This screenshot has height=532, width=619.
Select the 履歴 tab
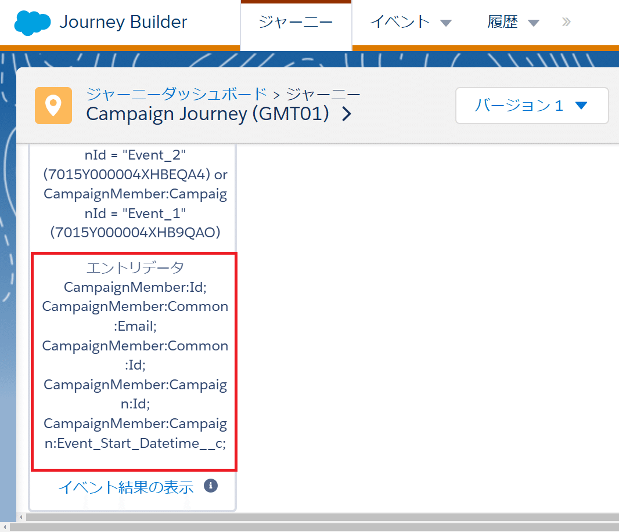point(503,22)
